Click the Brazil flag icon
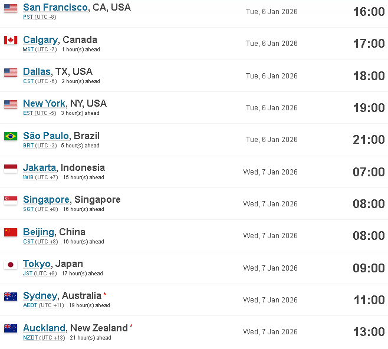This screenshot has height=349, width=388. tap(11, 136)
